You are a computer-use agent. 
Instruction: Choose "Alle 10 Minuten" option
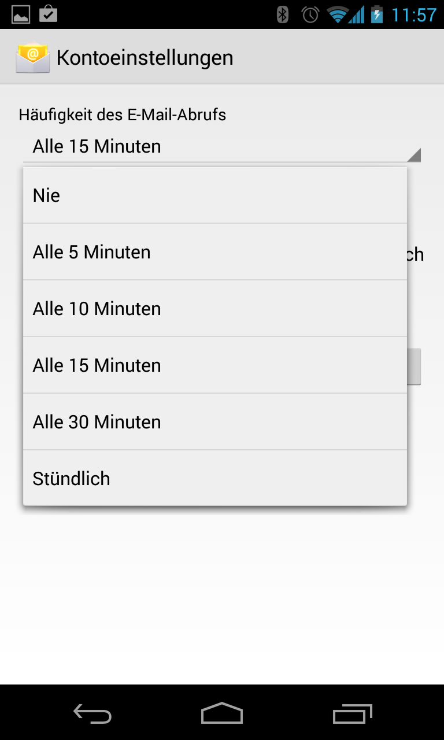215,309
